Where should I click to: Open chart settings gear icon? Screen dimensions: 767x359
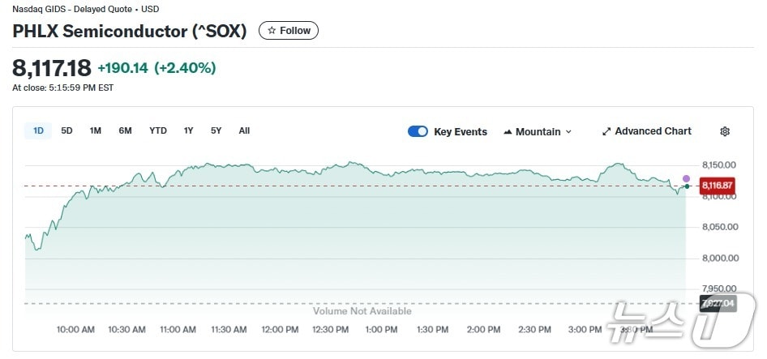(x=725, y=131)
